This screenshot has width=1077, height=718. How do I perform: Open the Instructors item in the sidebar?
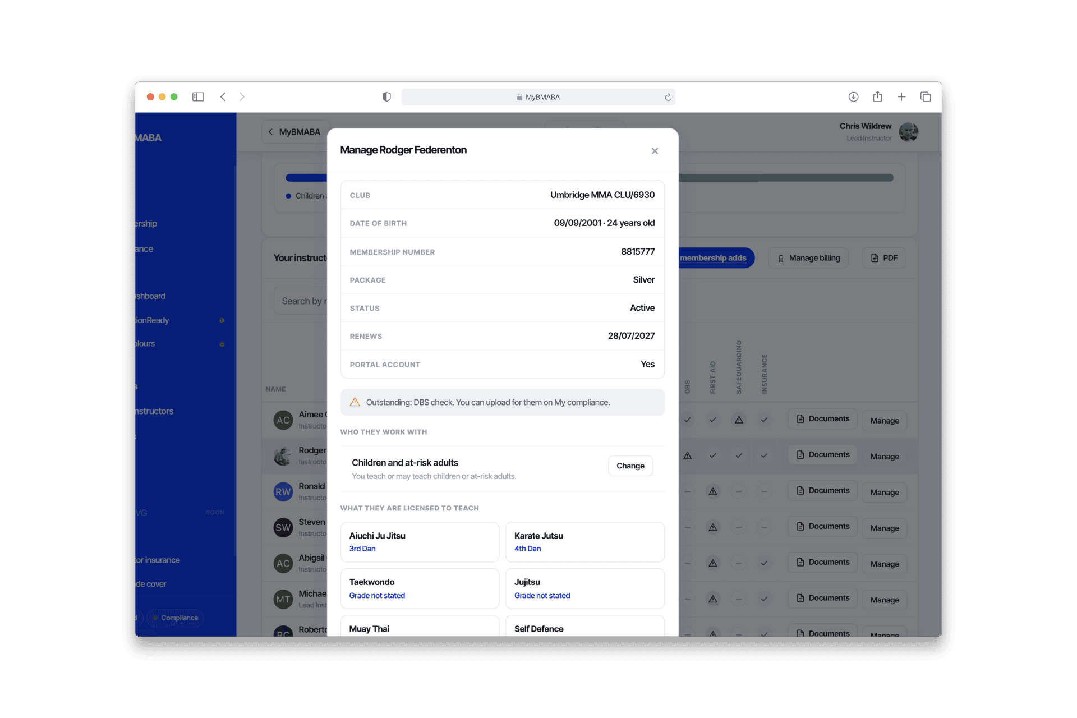(x=154, y=411)
